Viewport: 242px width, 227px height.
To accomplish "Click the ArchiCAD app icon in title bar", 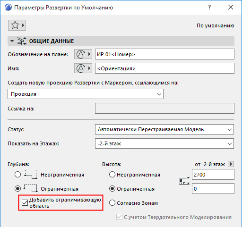I will (8, 8).
